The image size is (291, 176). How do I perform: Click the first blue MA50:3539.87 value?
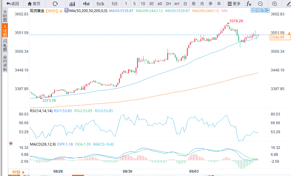point(121,11)
